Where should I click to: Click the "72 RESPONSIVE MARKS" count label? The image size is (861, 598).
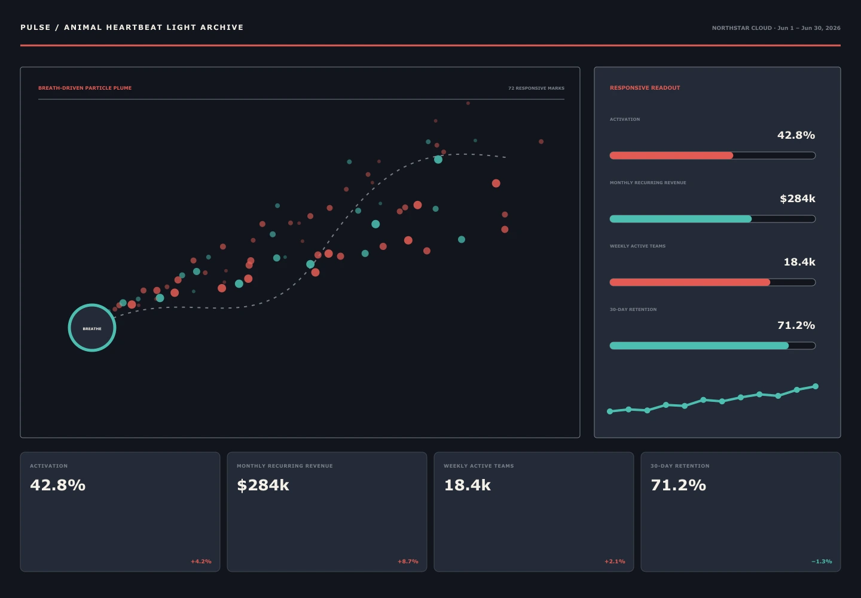pos(536,88)
